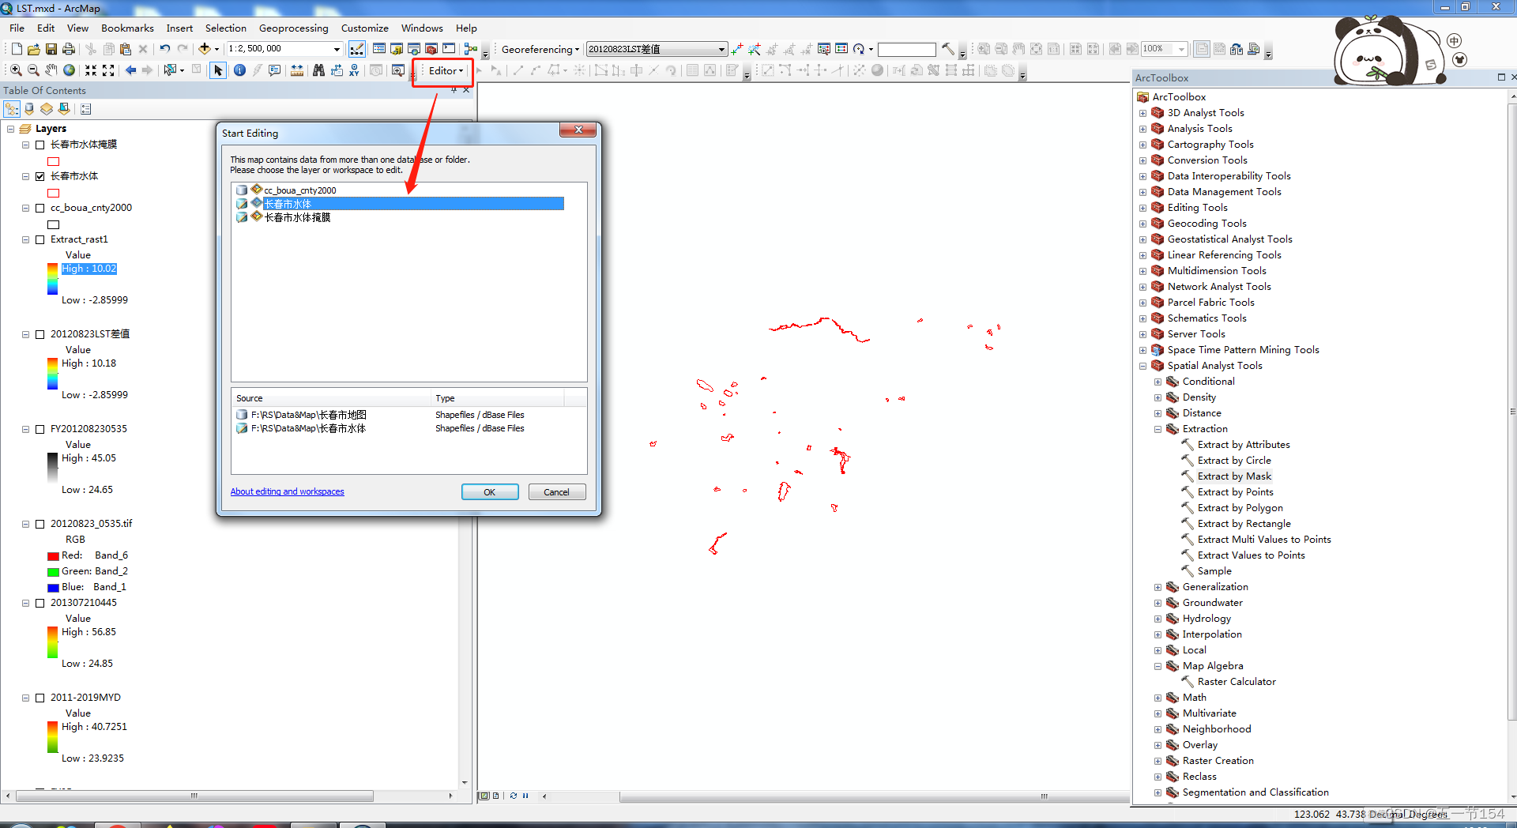Click the Add Control Points icon
Image resolution: width=1517 pixels, height=828 pixels.
pyautogui.click(x=737, y=49)
